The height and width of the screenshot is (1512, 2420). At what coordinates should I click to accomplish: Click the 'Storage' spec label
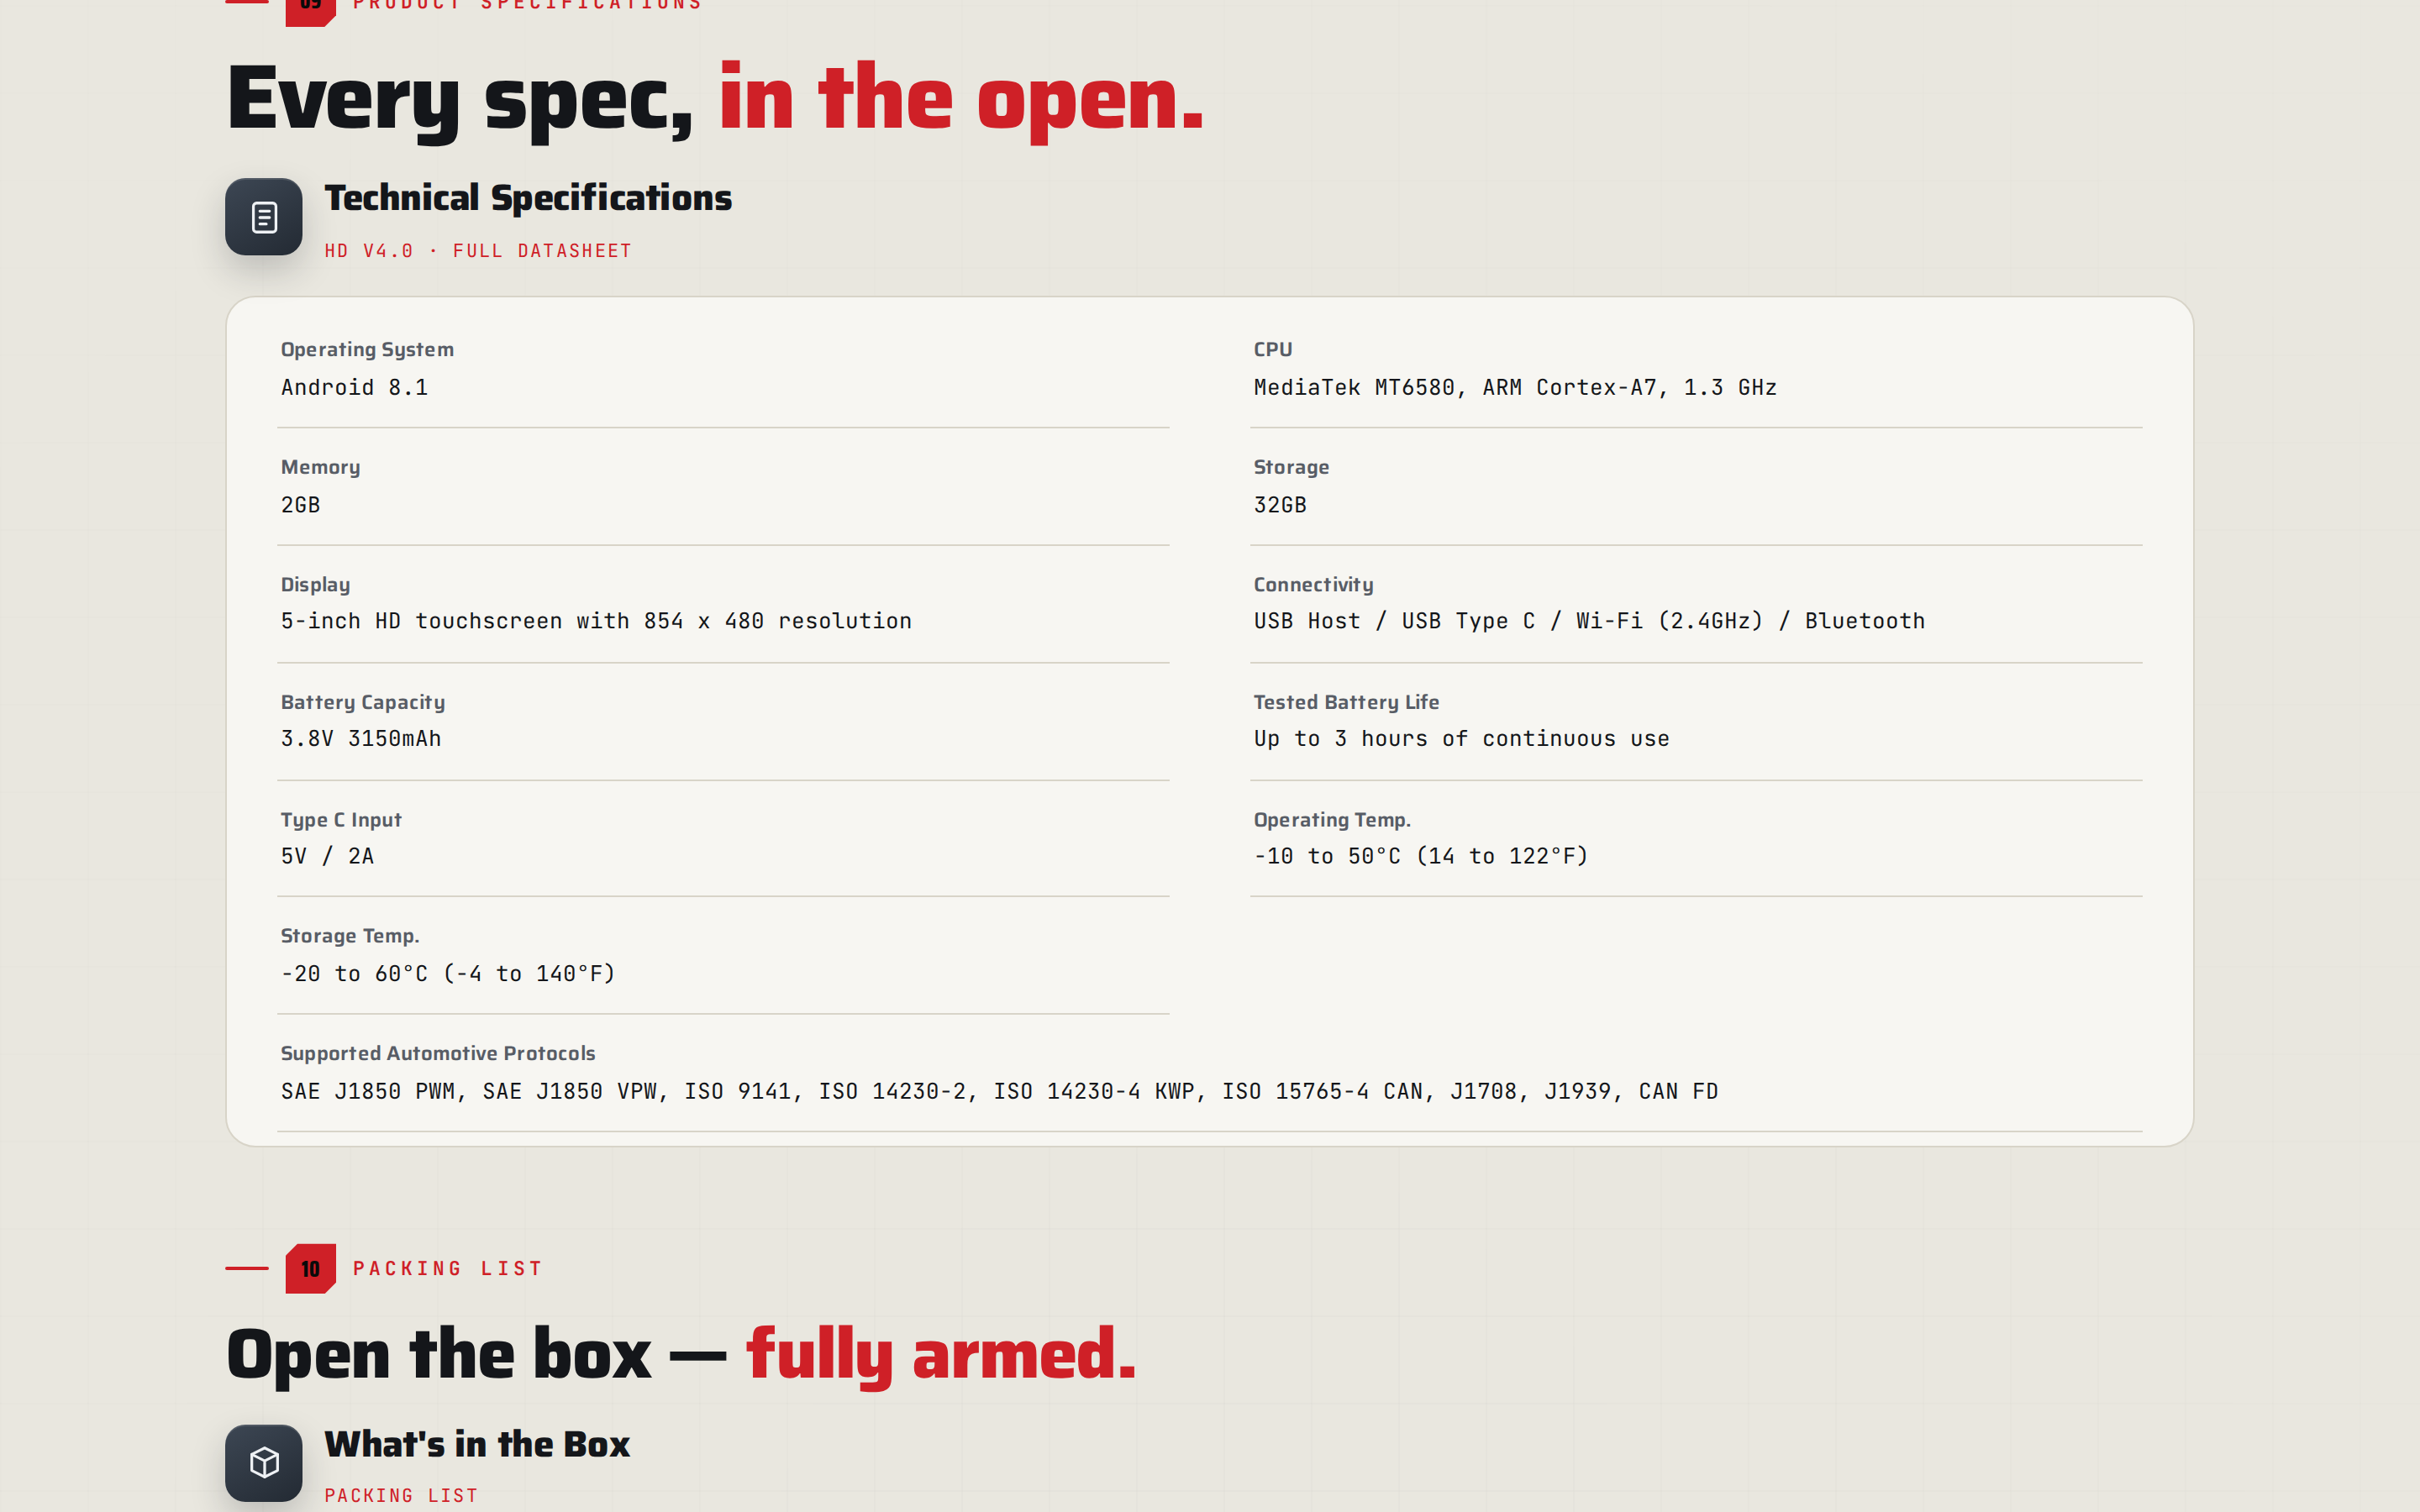[x=1291, y=468]
